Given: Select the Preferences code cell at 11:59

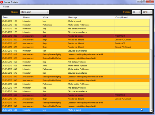Looking at the screenshot, I should [55, 25].
